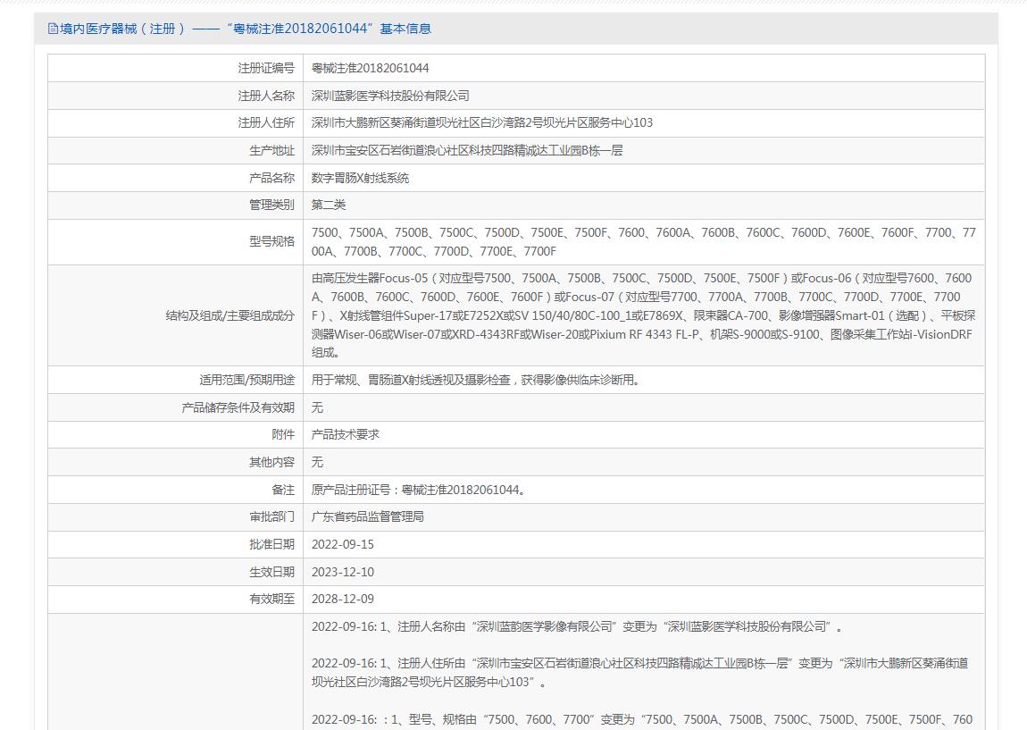Click the approving department 广东省药品监督管理局

[367, 516]
